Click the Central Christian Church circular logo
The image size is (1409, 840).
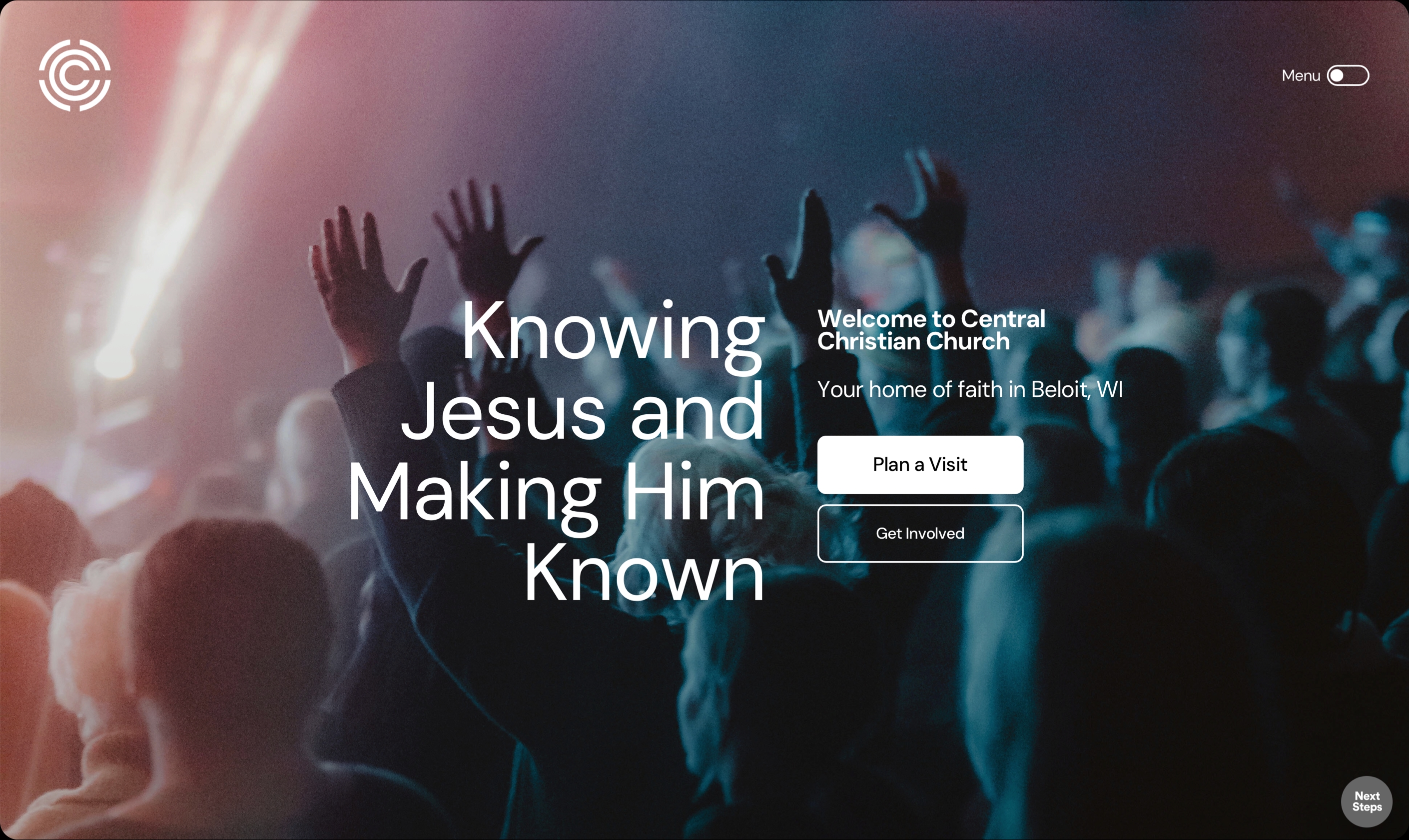click(74, 75)
